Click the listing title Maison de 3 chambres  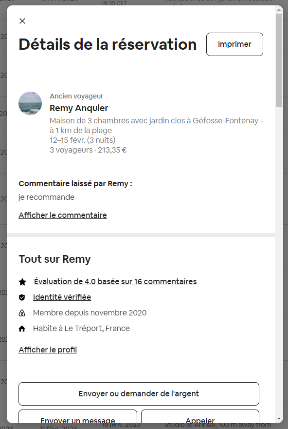156,125
